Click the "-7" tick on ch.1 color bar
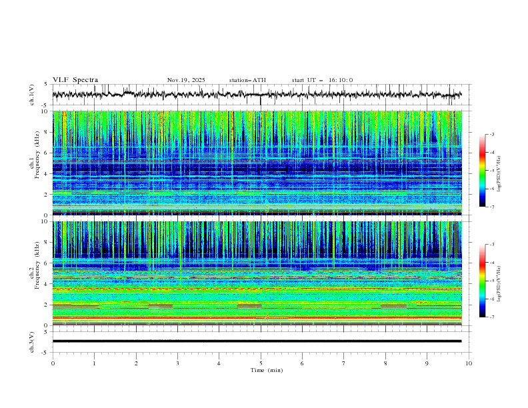528x408 pixels. point(491,207)
